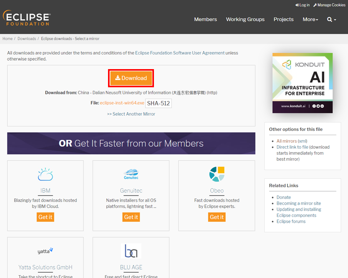Click the BLU AGE logo
This screenshot has width=348, height=278.
pyautogui.click(x=131, y=251)
